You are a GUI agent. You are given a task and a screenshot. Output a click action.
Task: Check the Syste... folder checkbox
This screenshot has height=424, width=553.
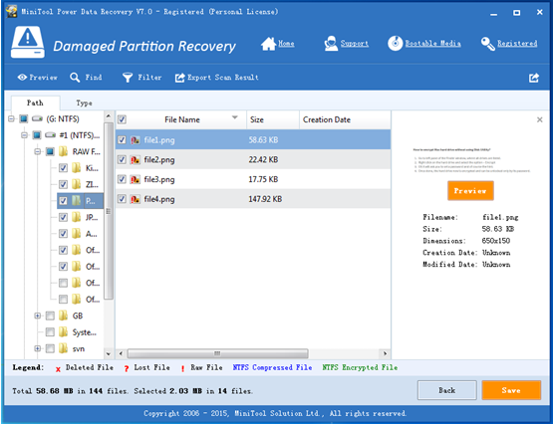click(x=50, y=332)
